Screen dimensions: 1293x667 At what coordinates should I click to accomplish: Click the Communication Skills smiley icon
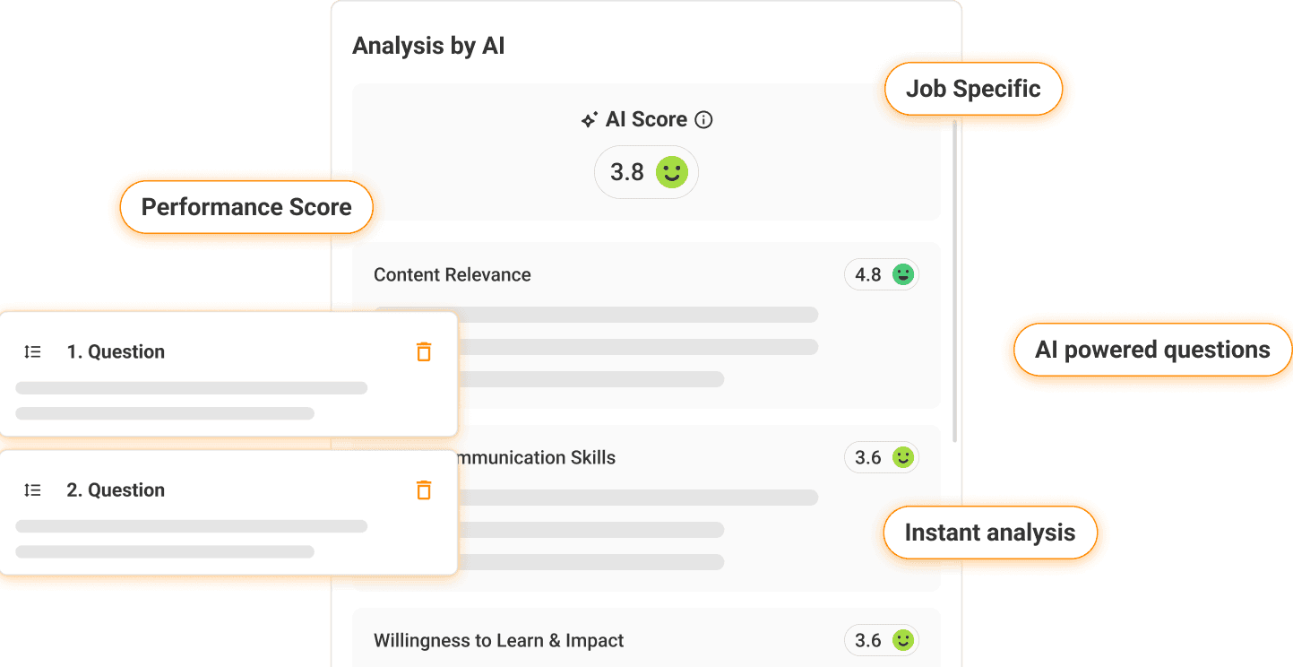click(903, 457)
